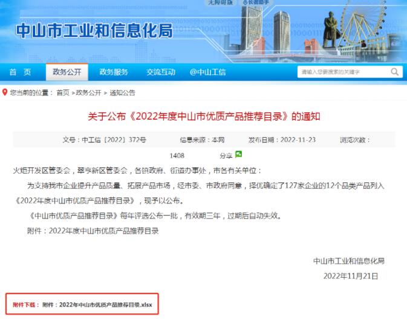This screenshot has width=407, height=326.
Task: Click the green share icon
Action: tap(238, 155)
